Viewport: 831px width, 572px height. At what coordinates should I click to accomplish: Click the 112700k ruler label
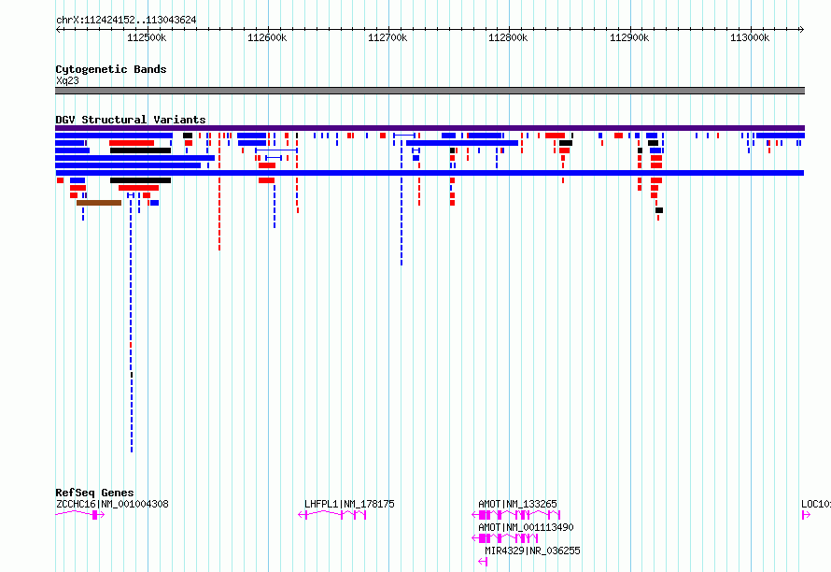pyautogui.click(x=387, y=37)
